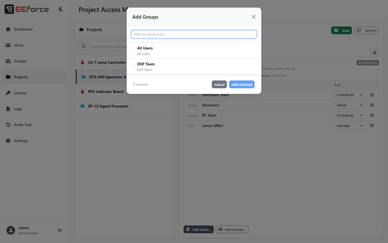Viewport: 388px width, 243px height.
Task: Close the Add Groups dialog
Action: [254, 17]
